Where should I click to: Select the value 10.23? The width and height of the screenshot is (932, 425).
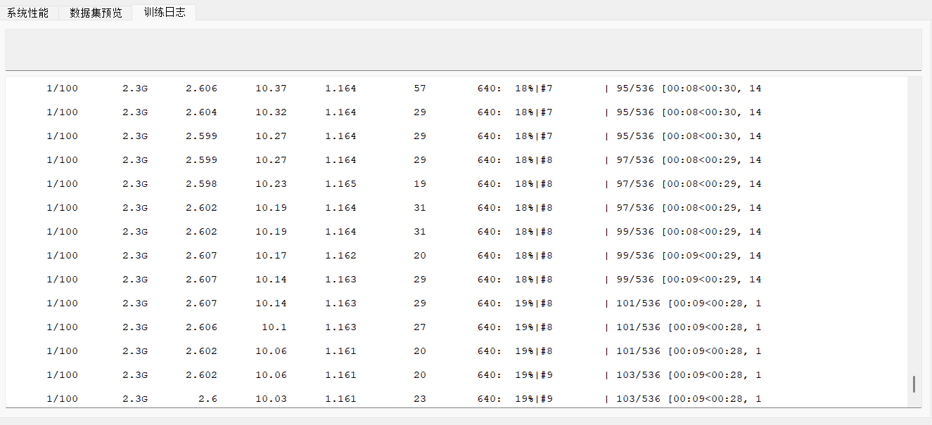point(271,184)
